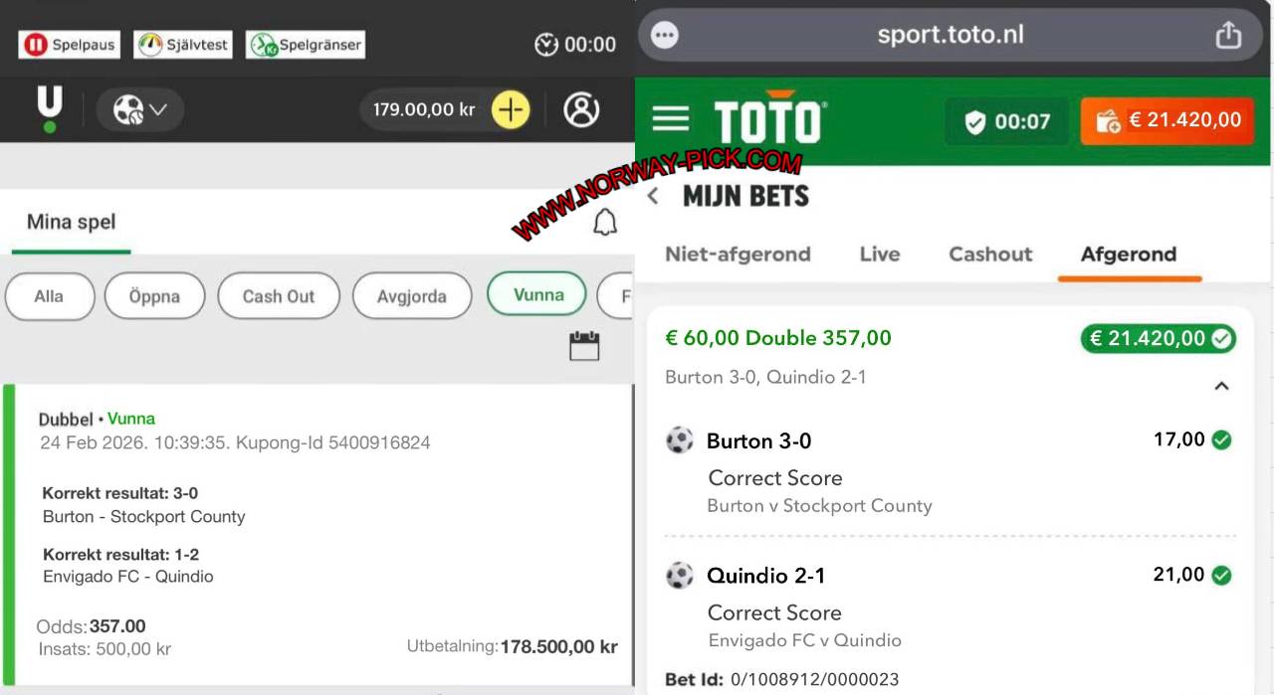Tap the browser three-dots icon
Image resolution: width=1274 pixels, height=695 pixels.
tap(665, 36)
